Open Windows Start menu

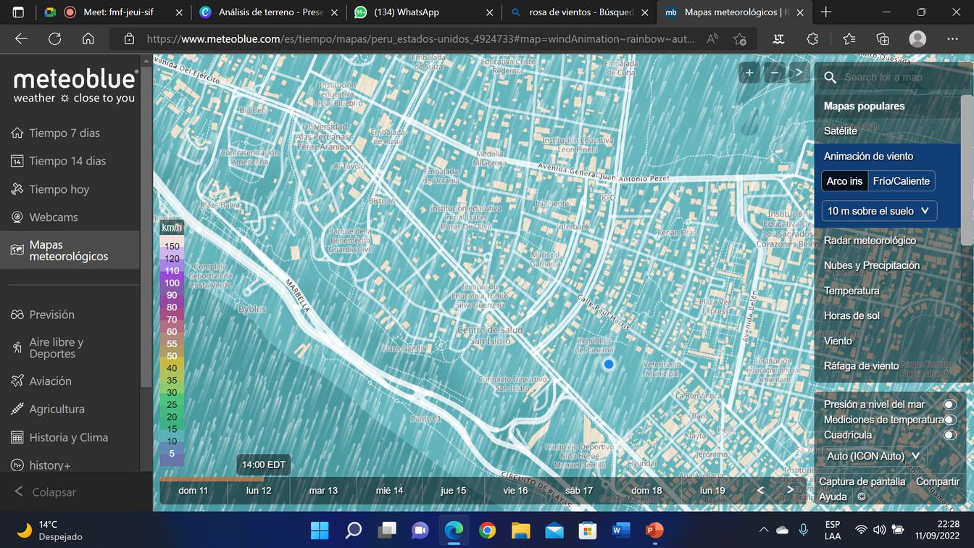pyautogui.click(x=320, y=530)
